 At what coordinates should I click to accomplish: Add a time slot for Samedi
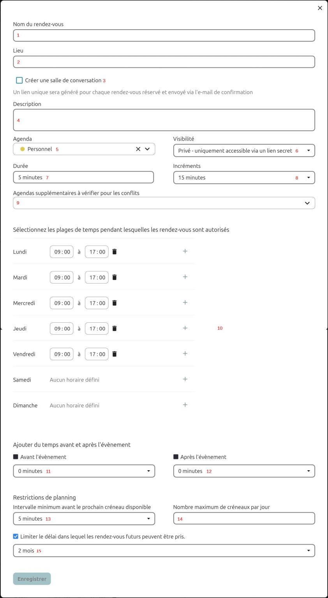[185, 379]
